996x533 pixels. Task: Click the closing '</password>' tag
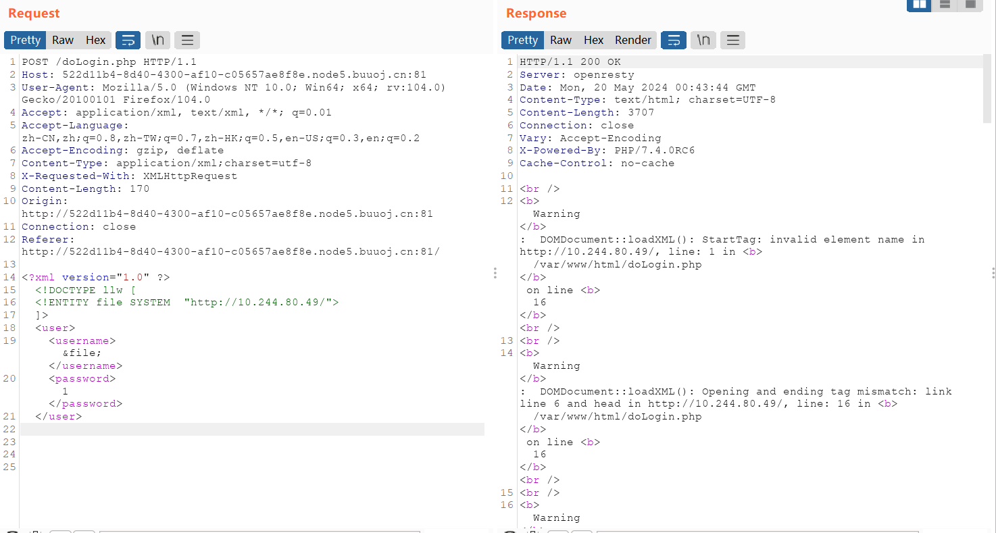coord(86,404)
